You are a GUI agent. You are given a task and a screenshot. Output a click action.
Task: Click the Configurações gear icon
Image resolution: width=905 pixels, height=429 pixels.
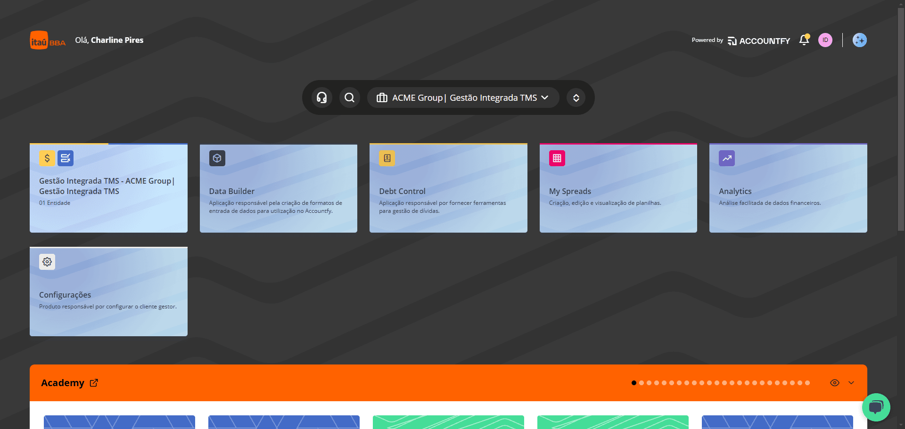point(47,262)
